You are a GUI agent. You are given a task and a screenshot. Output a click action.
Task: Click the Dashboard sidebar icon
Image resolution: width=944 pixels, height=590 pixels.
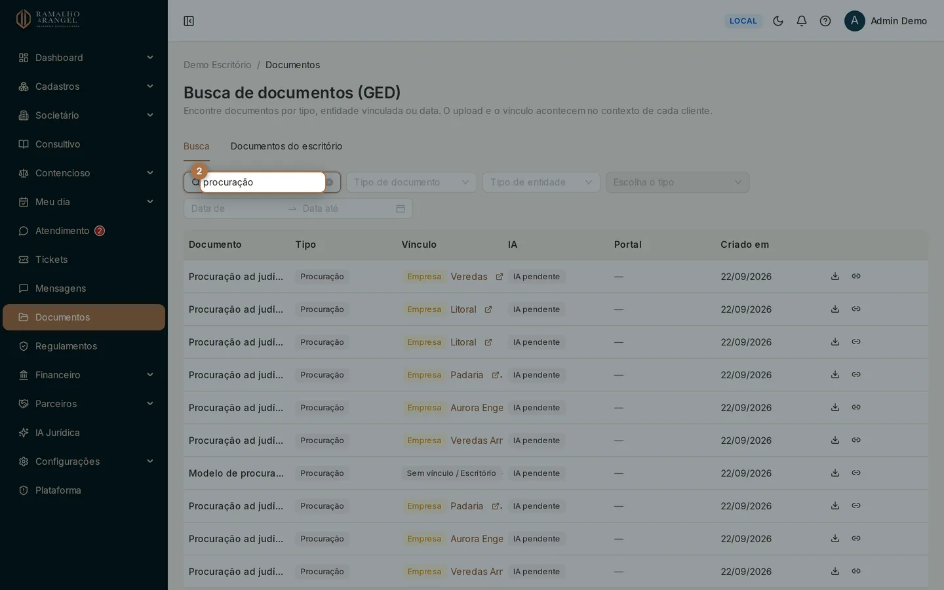click(x=24, y=58)
